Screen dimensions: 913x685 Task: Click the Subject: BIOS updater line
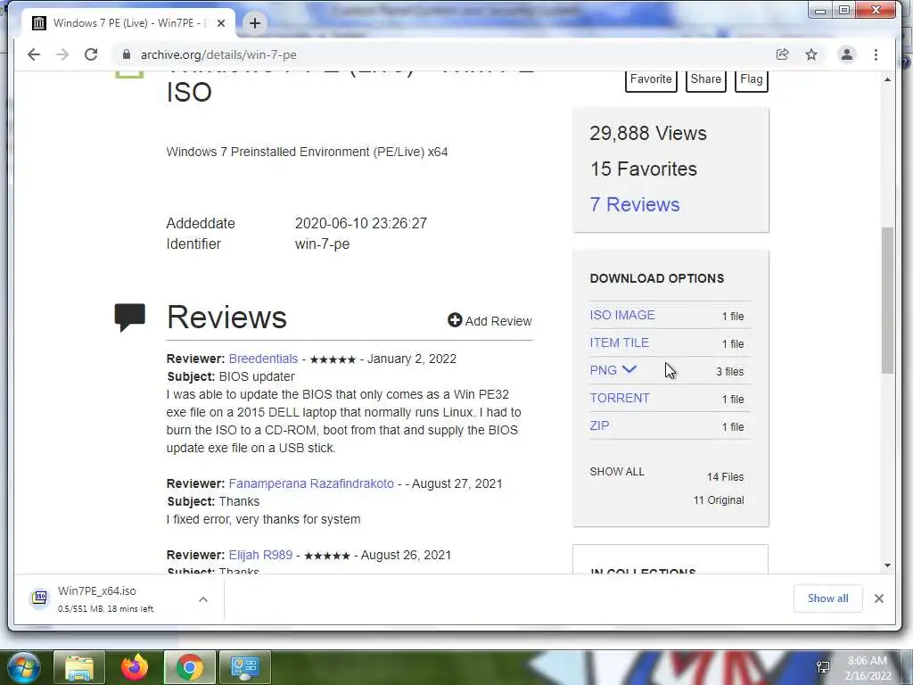tap(231, 377)
